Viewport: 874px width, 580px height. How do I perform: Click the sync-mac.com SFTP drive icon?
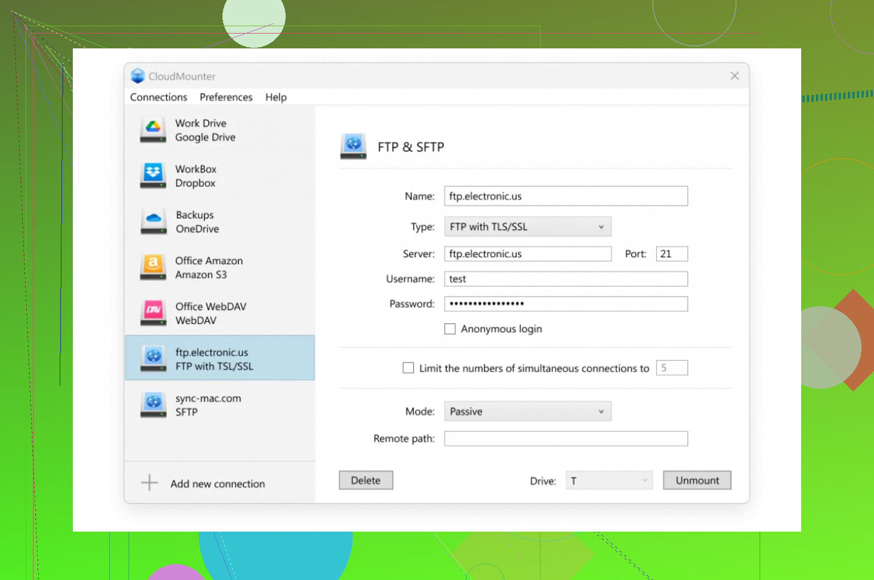pyautogui.click(x=153, y=405)
